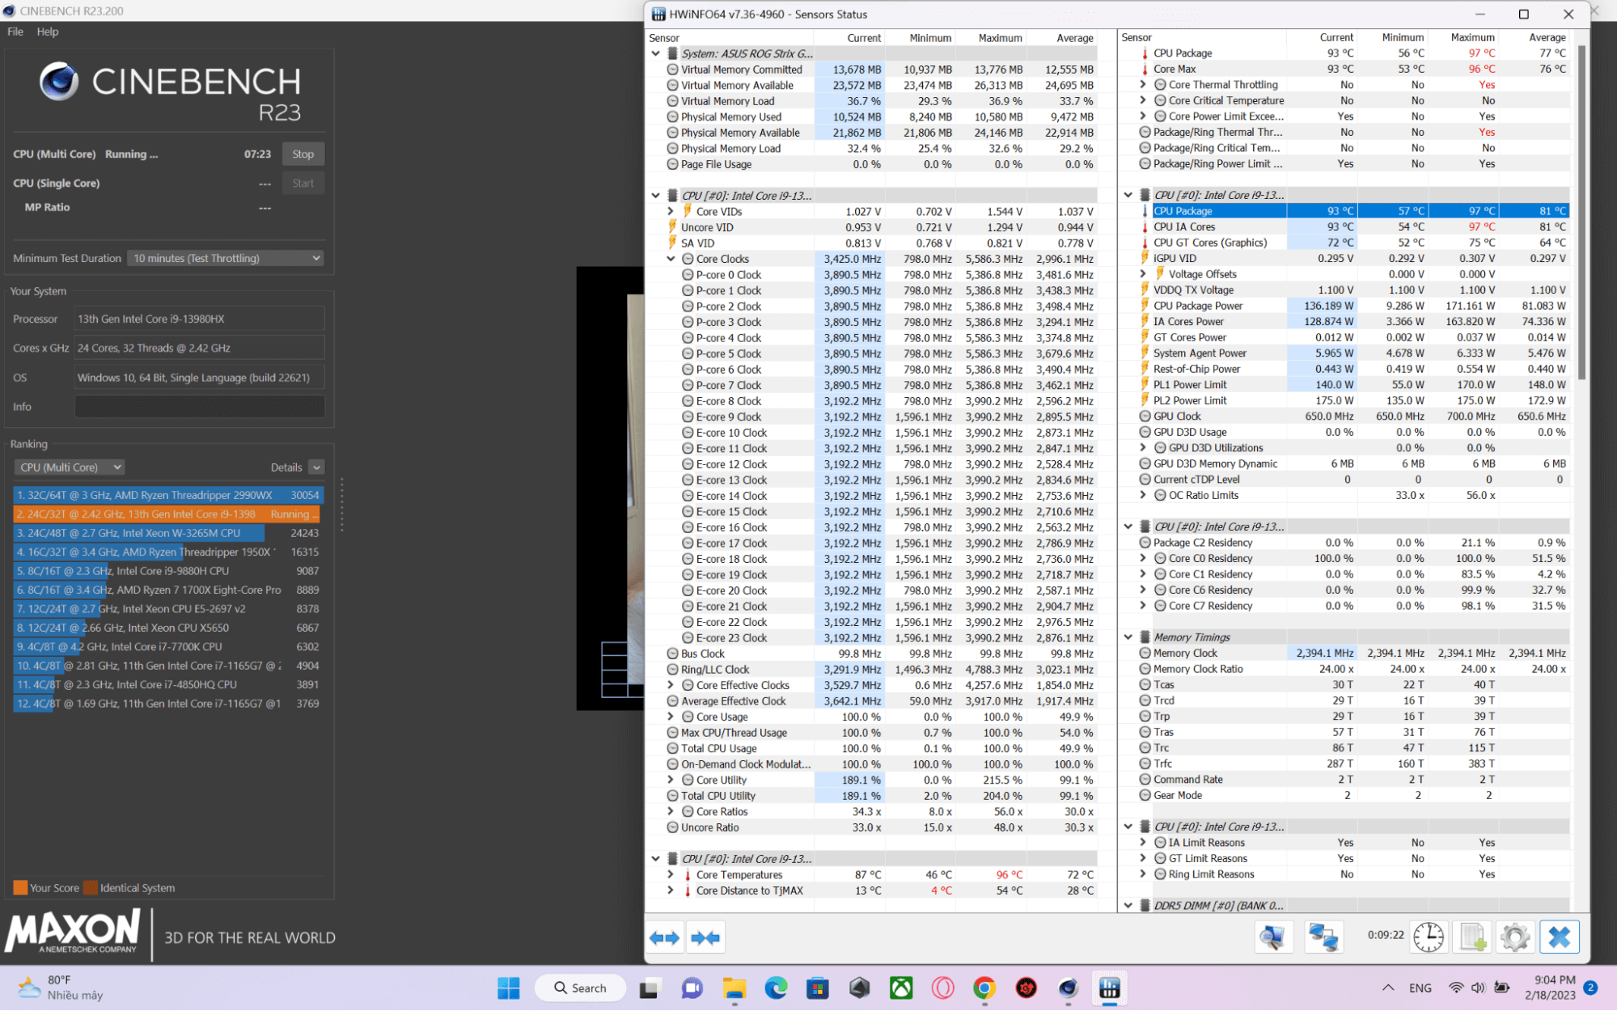Open Minimum Test Duration dropdown

pos(226,258)
